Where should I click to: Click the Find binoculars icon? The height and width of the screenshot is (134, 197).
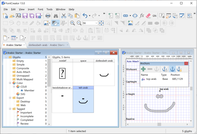pos(56,16)
